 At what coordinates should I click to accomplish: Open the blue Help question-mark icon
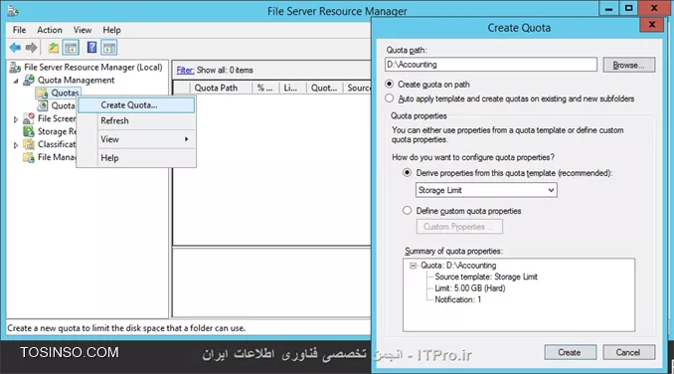point(91,48)
